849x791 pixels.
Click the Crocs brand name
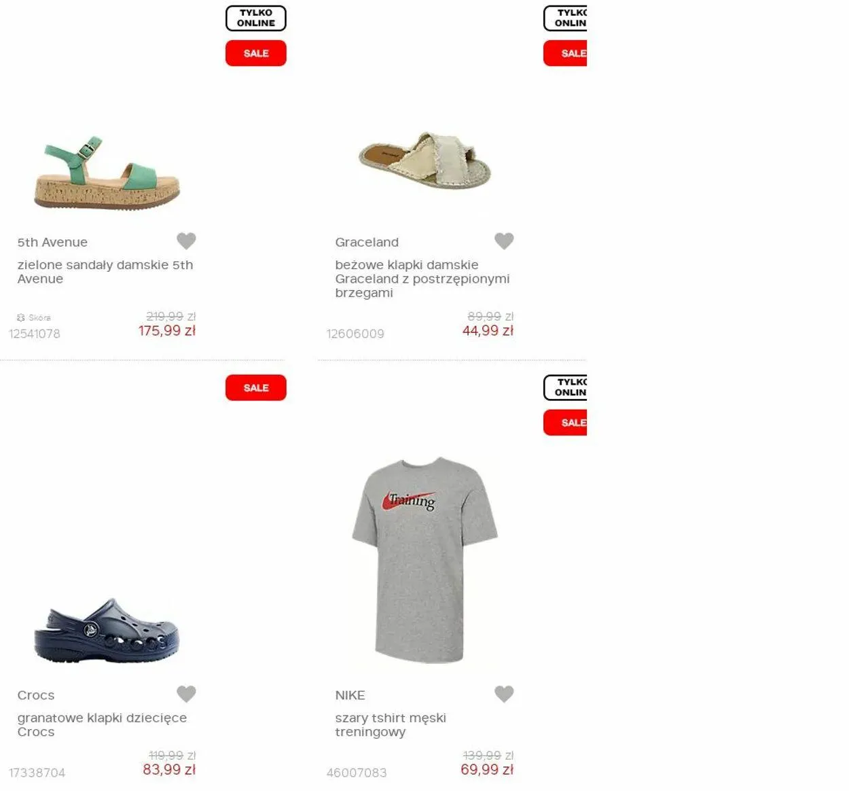(36, 695)
